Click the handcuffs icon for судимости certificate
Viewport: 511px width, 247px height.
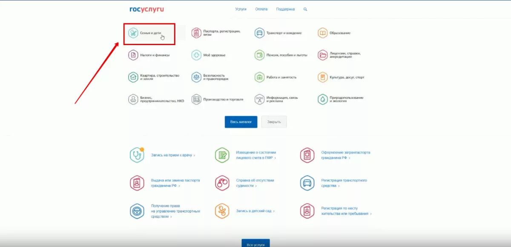click(x=222, y=183)
